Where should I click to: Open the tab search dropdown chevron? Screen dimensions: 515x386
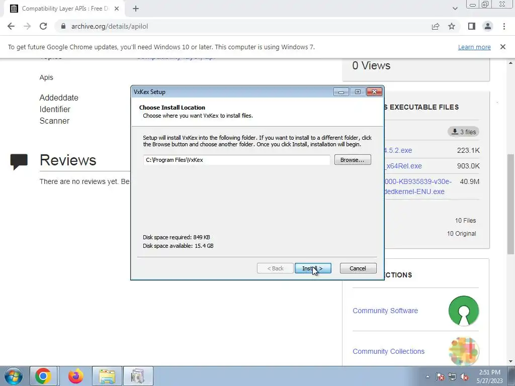point(455,9)
